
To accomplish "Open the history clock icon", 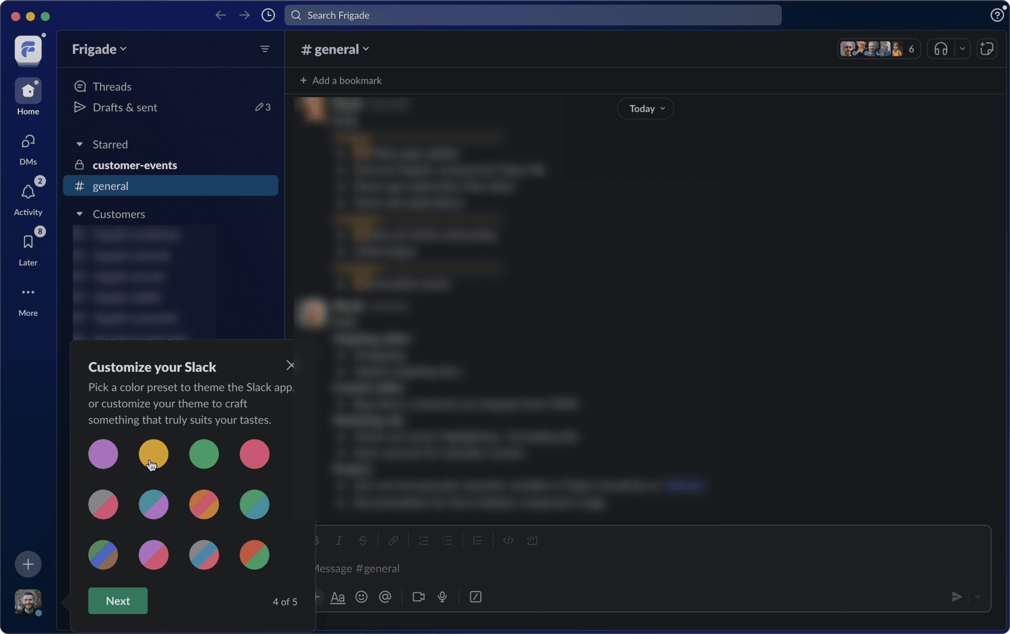I will pos(268,15).
